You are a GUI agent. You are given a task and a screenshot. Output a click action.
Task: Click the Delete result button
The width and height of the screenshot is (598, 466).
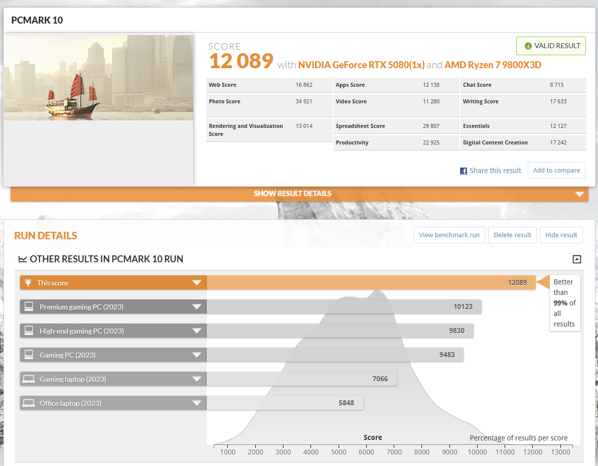point(512,235)
